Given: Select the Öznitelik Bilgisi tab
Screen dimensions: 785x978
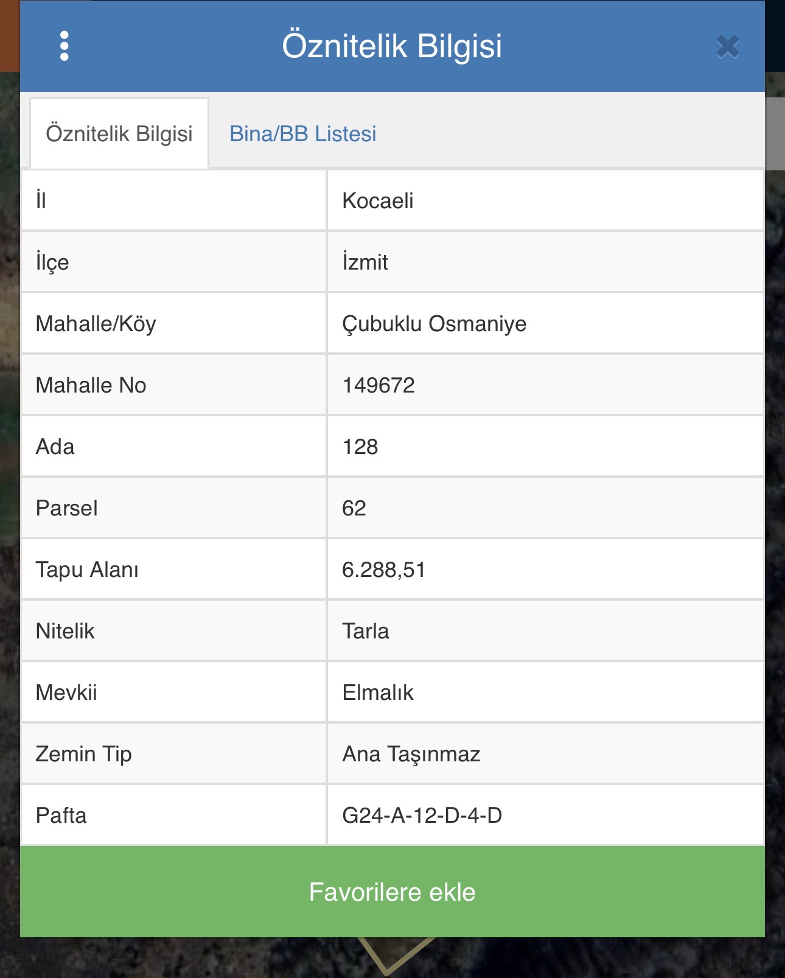Looking at the screenshot, I should pyautogui.click(x=119, y=134).
